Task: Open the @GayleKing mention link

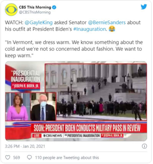Action: click(39, 23)
